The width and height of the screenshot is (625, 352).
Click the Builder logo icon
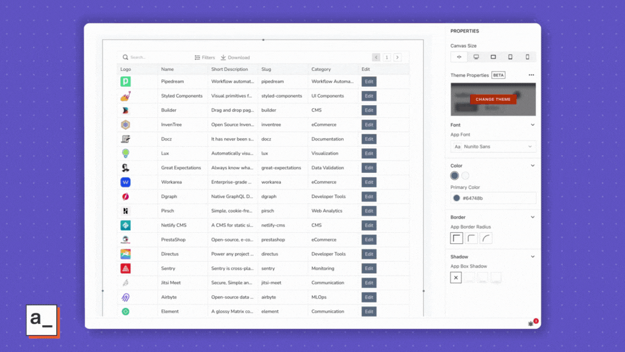[x=126, y=110]
